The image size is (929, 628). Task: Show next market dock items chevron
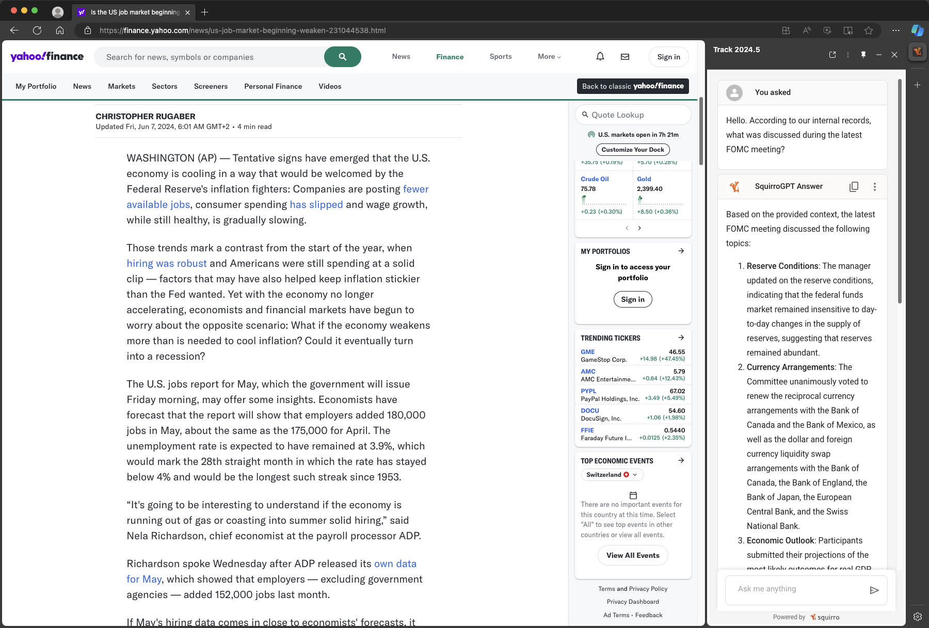[639, 228]
